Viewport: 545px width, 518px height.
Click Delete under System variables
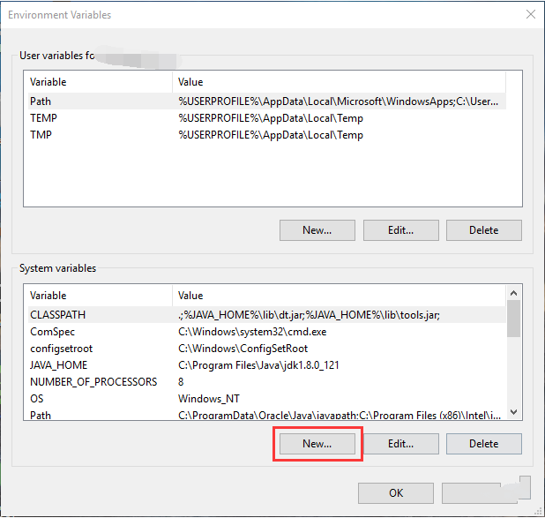[x=483, y=444]
